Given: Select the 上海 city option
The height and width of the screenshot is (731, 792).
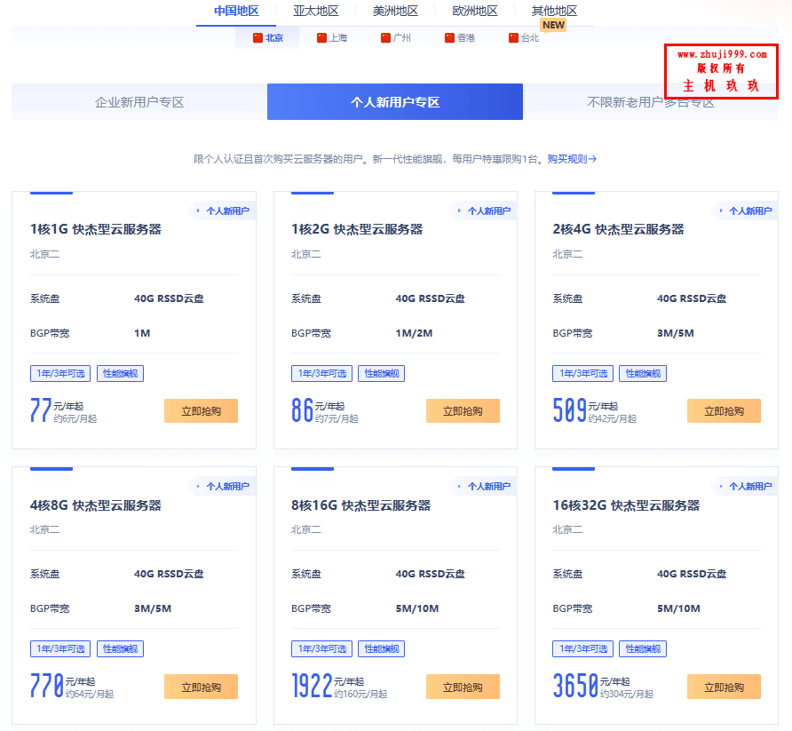Looking at the screenshot, I should coord(332,38).
